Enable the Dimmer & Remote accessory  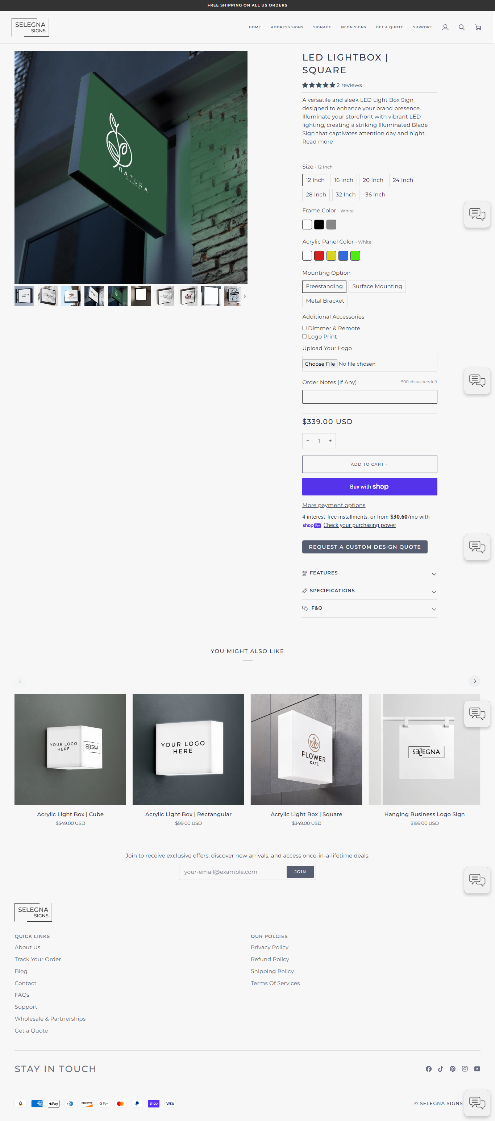(x=304, y=328)
